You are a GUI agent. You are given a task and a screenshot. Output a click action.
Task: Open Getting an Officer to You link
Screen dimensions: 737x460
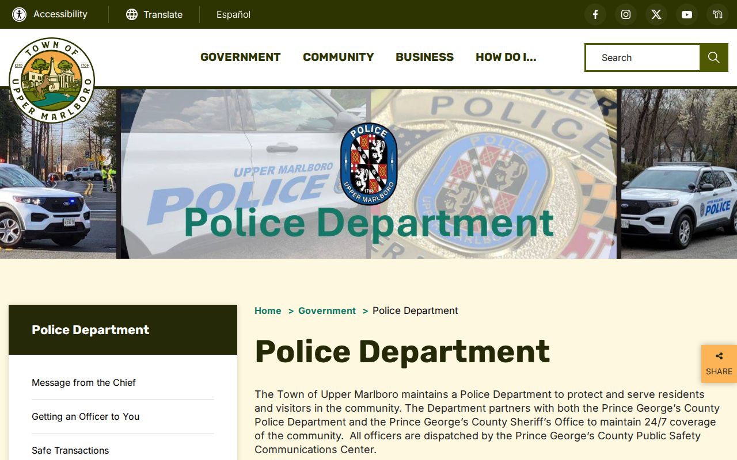click(x=85, y=416)
